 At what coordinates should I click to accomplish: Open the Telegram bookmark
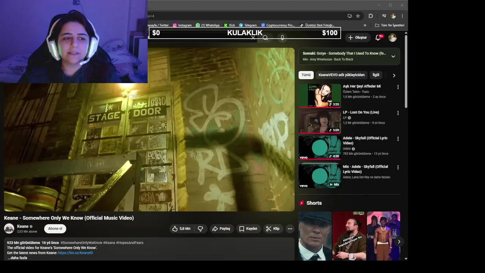[248, 25]
